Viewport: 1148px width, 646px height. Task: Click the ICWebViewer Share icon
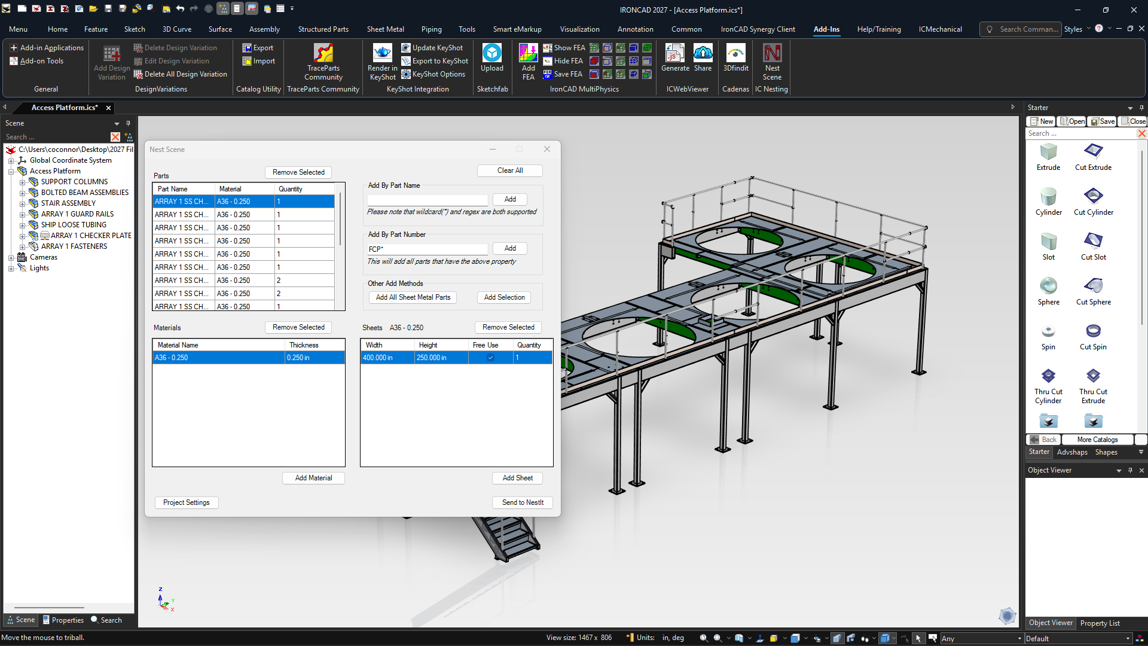pos(703,58)
